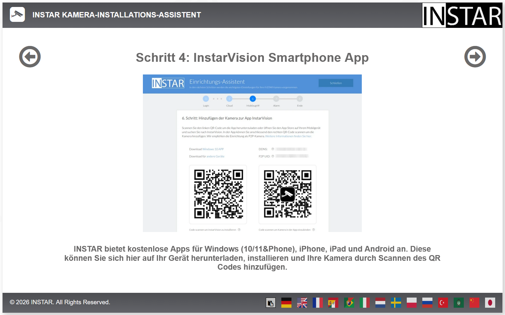Choose the French flag language
The width and height of the screenshot is (505, 315).
(318, 303)
